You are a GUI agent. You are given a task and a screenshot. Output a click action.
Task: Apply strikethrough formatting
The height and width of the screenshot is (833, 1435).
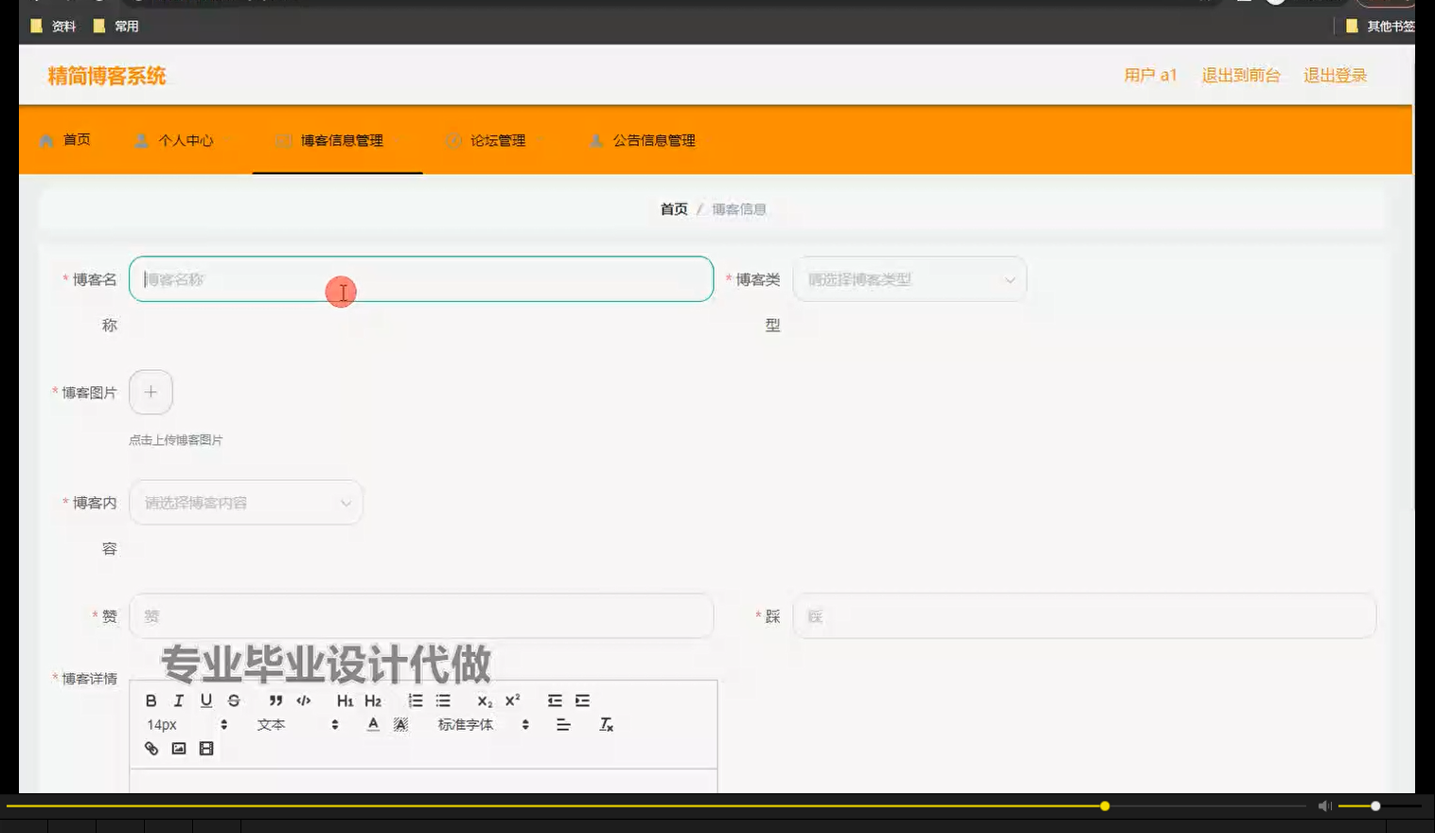pyautogui.click(x=233, y=700)
